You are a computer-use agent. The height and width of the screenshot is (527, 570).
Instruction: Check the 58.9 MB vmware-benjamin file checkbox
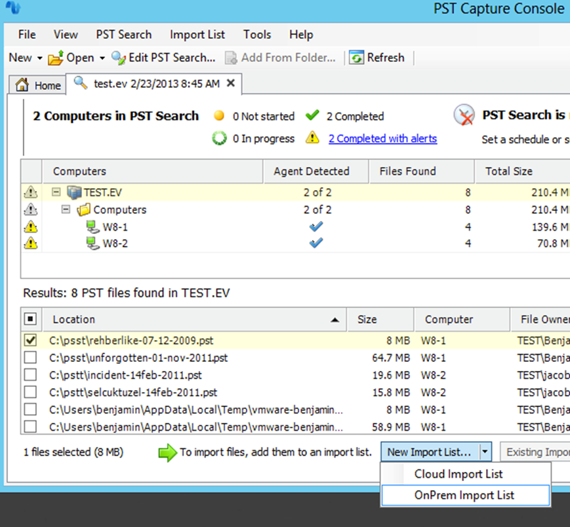(x=31, y=427)
